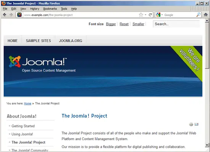Open the File menu
This screenshot has height=152, width=210.
tap(5, 9)
